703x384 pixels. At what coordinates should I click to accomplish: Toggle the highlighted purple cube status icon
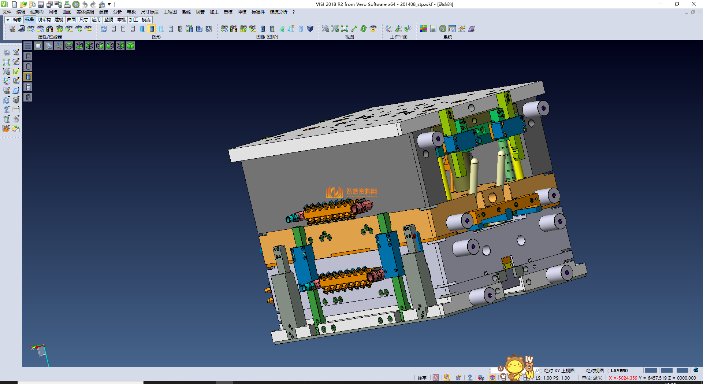pyautogui.click(x=492, y=378)
